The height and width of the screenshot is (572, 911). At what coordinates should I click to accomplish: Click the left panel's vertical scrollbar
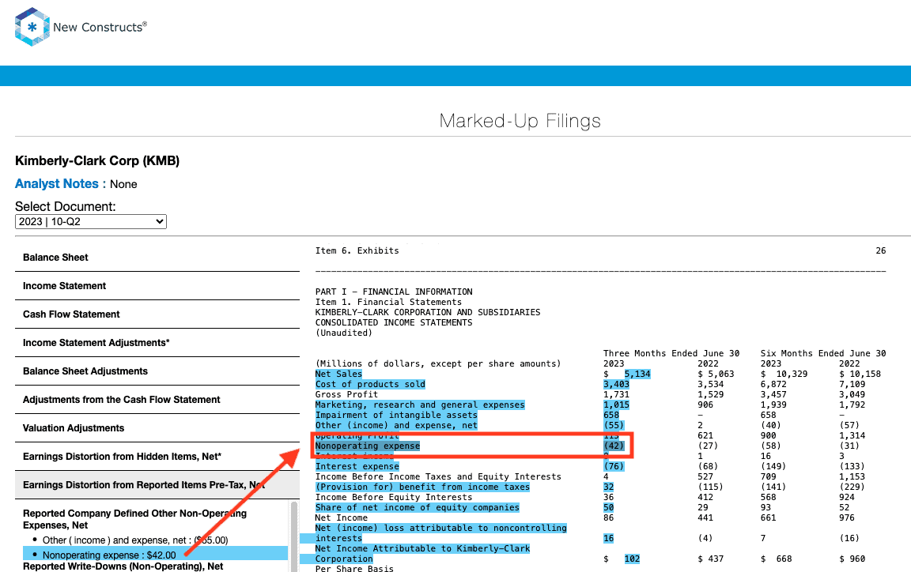tap(294, 536)
